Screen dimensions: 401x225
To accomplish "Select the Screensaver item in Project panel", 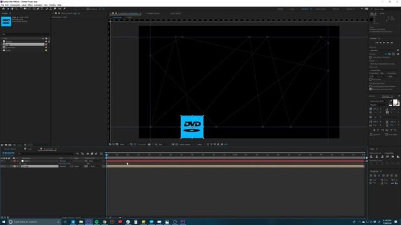I will point(11,47).
